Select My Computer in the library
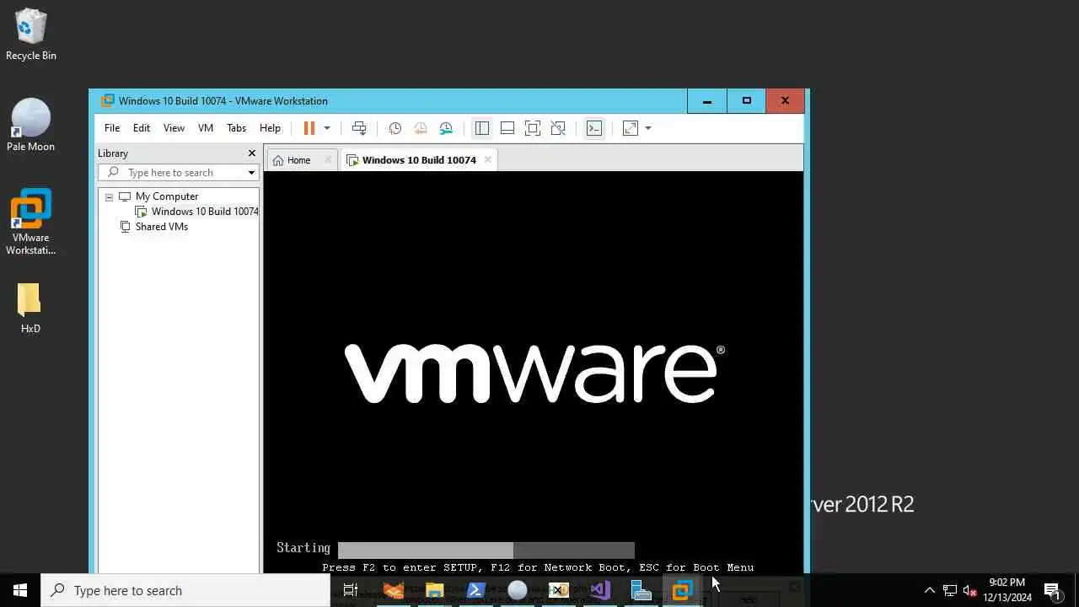Image resolution: width=1079 pixels, height=607 pixels. 166,196
